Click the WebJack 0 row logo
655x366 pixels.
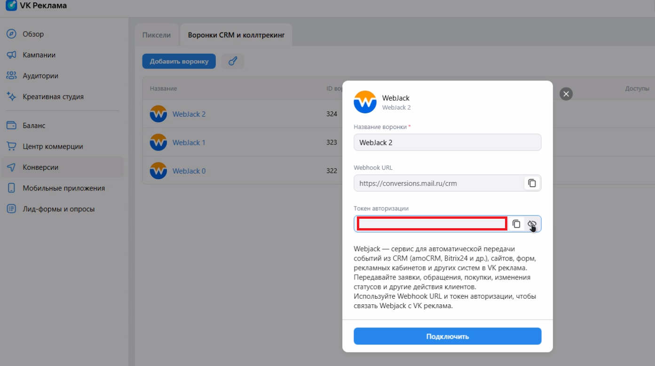(x=158, y=171)
